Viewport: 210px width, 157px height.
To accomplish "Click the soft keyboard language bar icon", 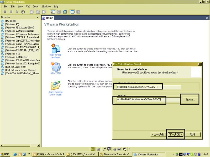I will point(99,149).
